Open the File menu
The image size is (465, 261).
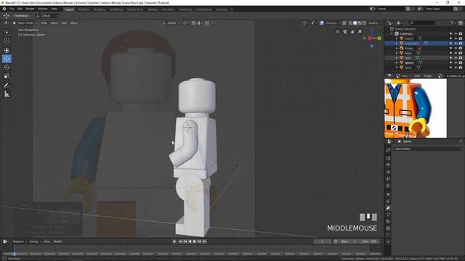coord(12,9)
